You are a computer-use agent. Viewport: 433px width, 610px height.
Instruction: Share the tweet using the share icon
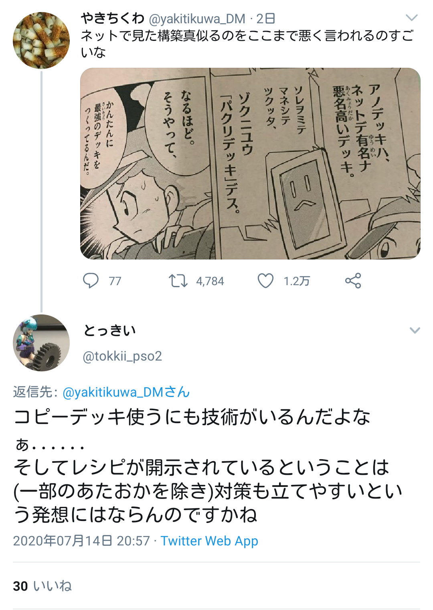[x=353, y=281]
